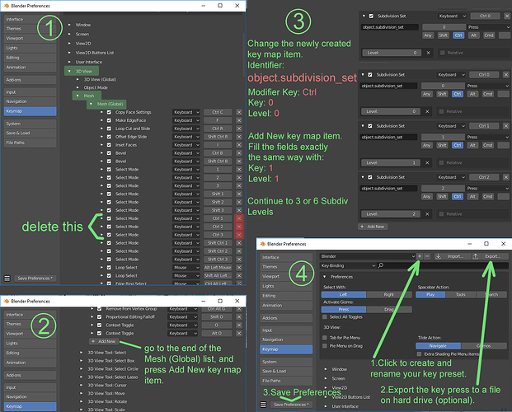
Task: Remove the Offset Edge Slide keymap item
Action: pos(239,137)
